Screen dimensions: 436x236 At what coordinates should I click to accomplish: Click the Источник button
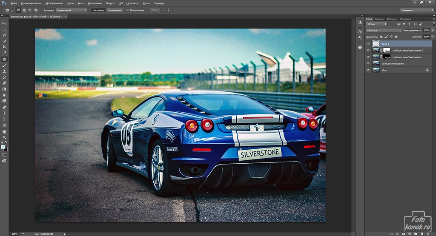(x=98, y=10)
